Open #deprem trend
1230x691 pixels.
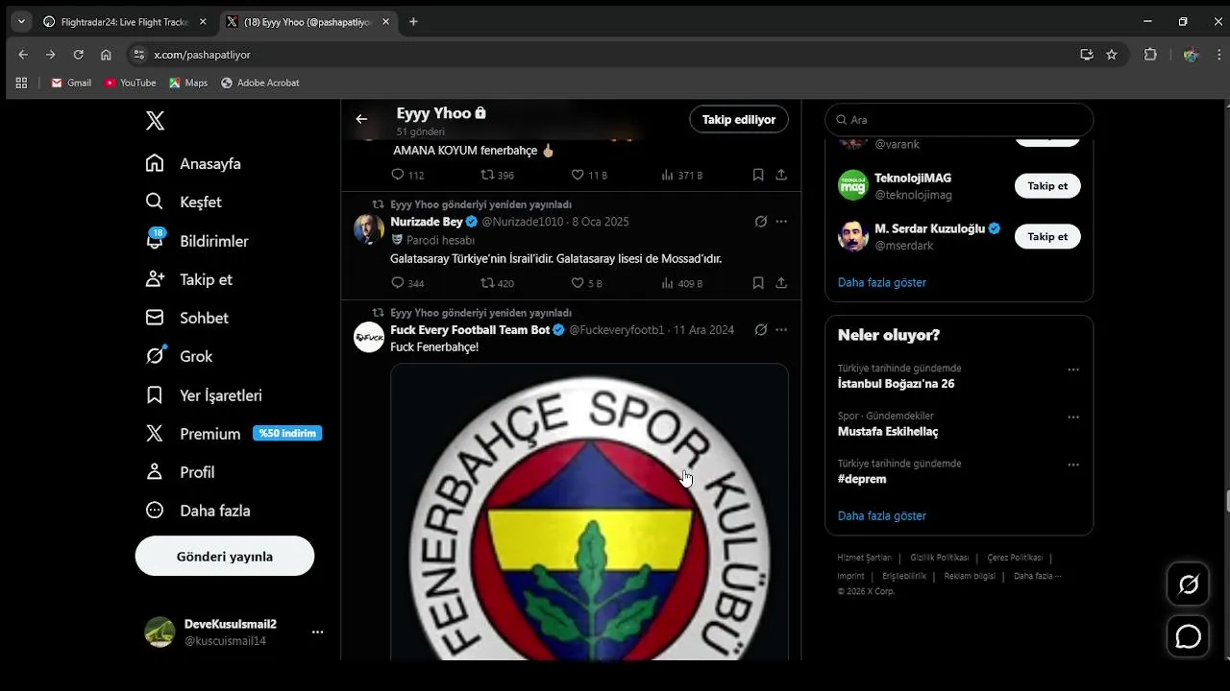point(862,479)
